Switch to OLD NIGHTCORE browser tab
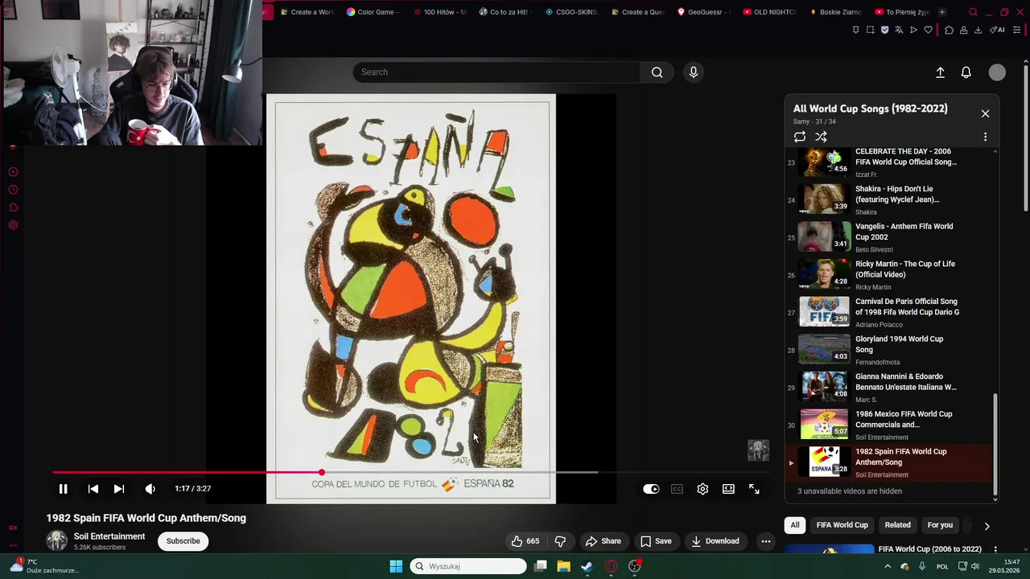This screenshot has width=1030, height=579. tap(770, 12)
